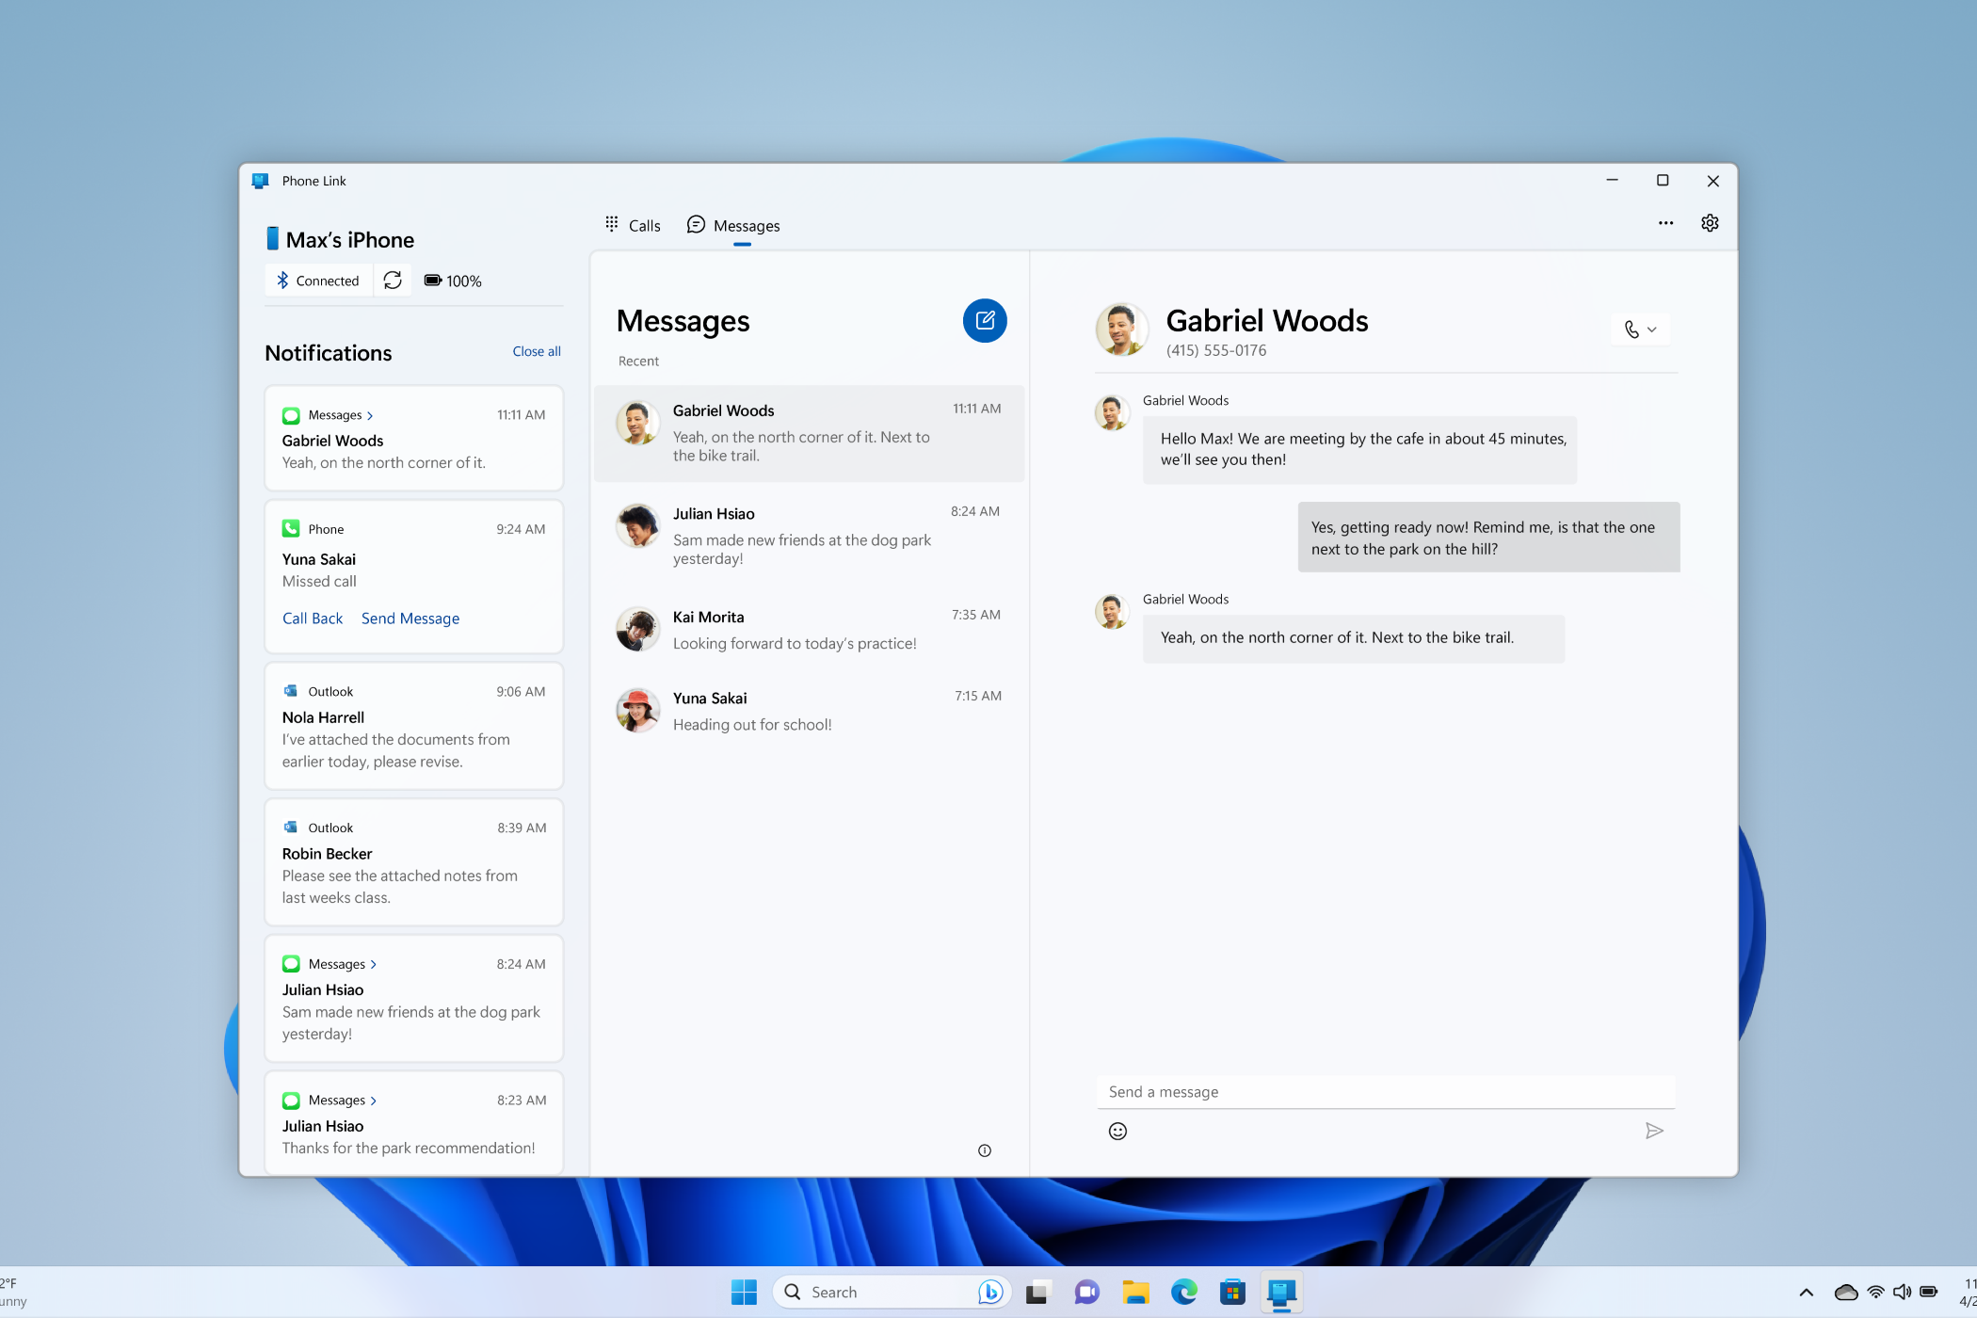Click the emoji picker icon in message box
Viewport: 1977px width, 1318px height.
1117,1132
